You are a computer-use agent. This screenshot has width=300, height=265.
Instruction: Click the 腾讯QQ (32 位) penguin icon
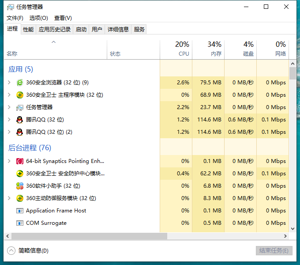pyautogui.click(x=20, y=120)
